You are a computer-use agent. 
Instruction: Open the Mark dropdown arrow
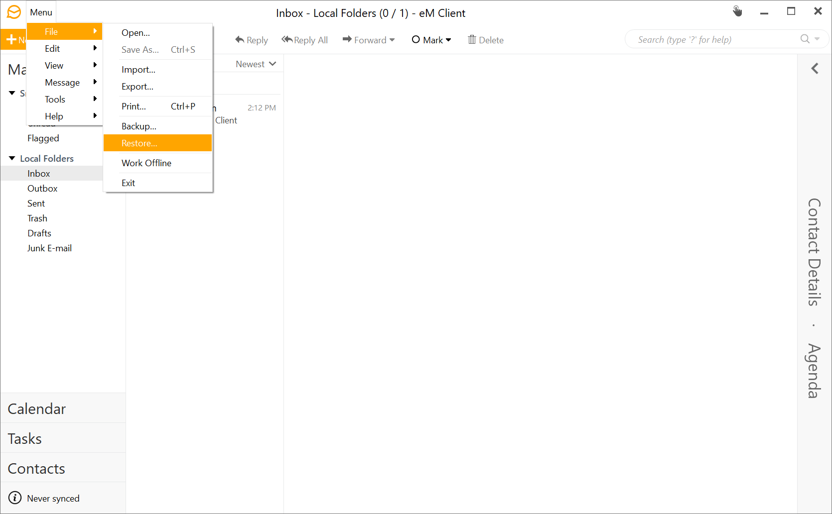tap(448, 40)
